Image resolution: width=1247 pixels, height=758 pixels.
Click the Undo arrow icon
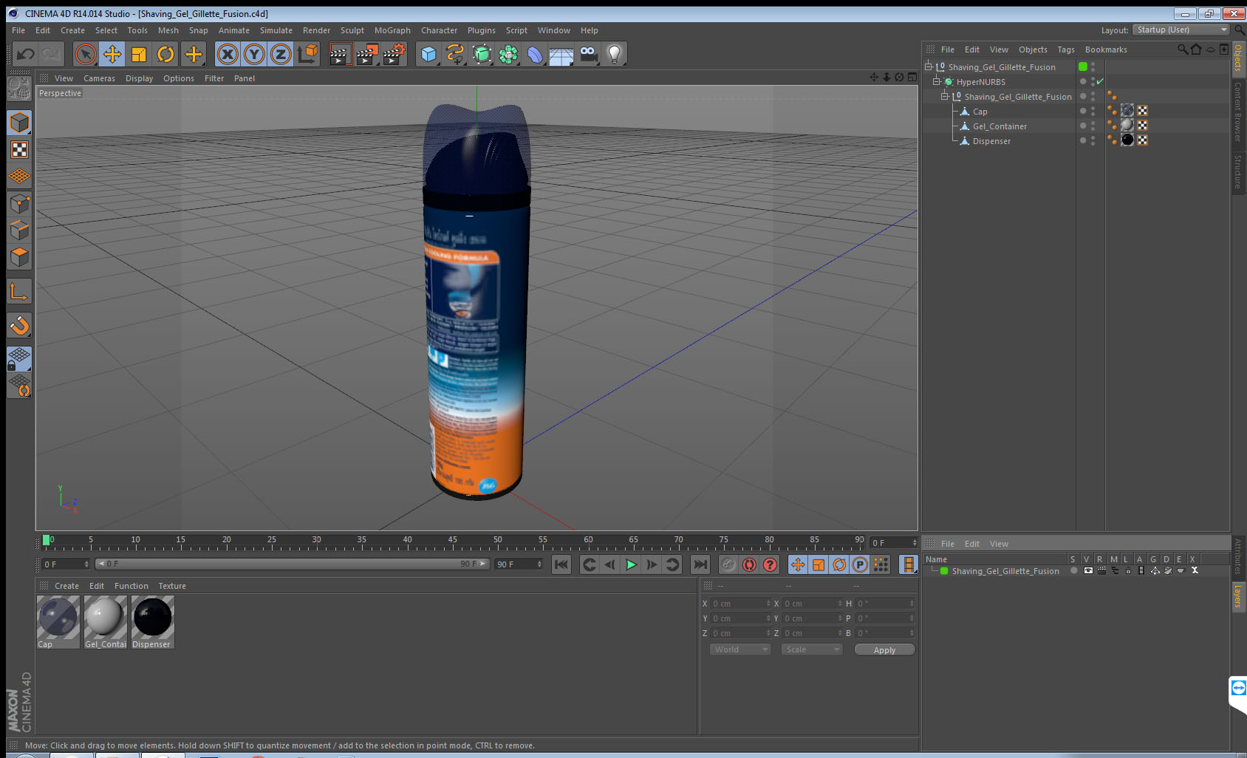(x=26, y=54)
